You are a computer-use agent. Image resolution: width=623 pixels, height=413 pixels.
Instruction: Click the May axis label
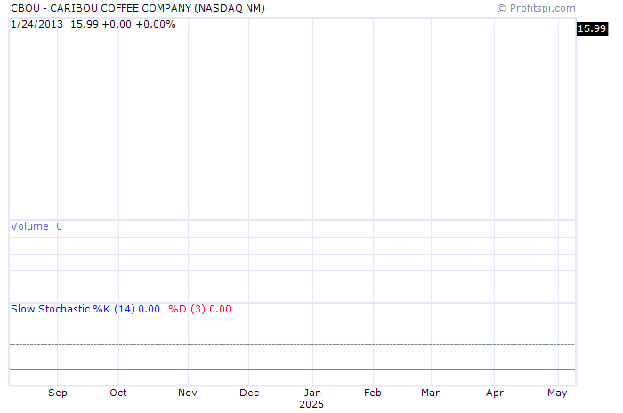(557, 393)
